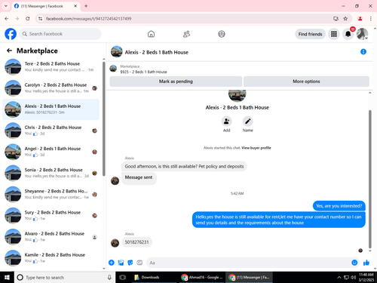
Task: Close the Messenger browser tab
Action: (75, 6)
